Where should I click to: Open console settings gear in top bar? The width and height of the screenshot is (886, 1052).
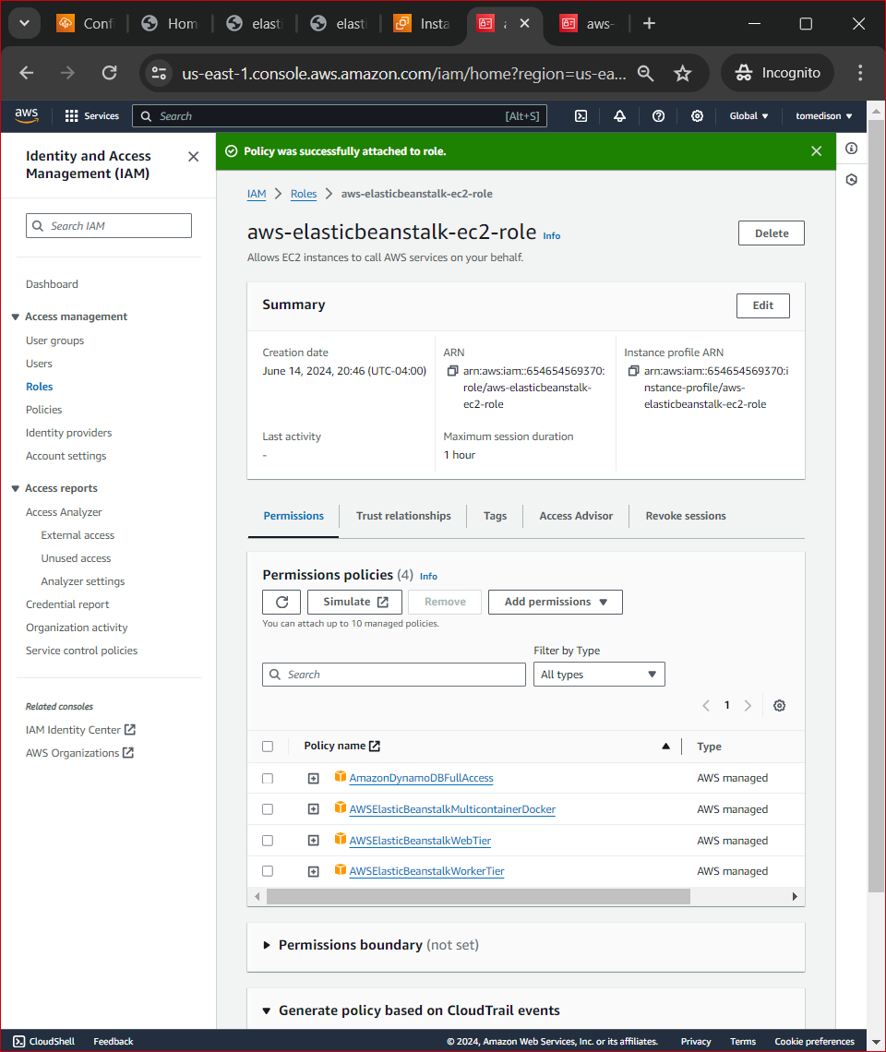698,116
